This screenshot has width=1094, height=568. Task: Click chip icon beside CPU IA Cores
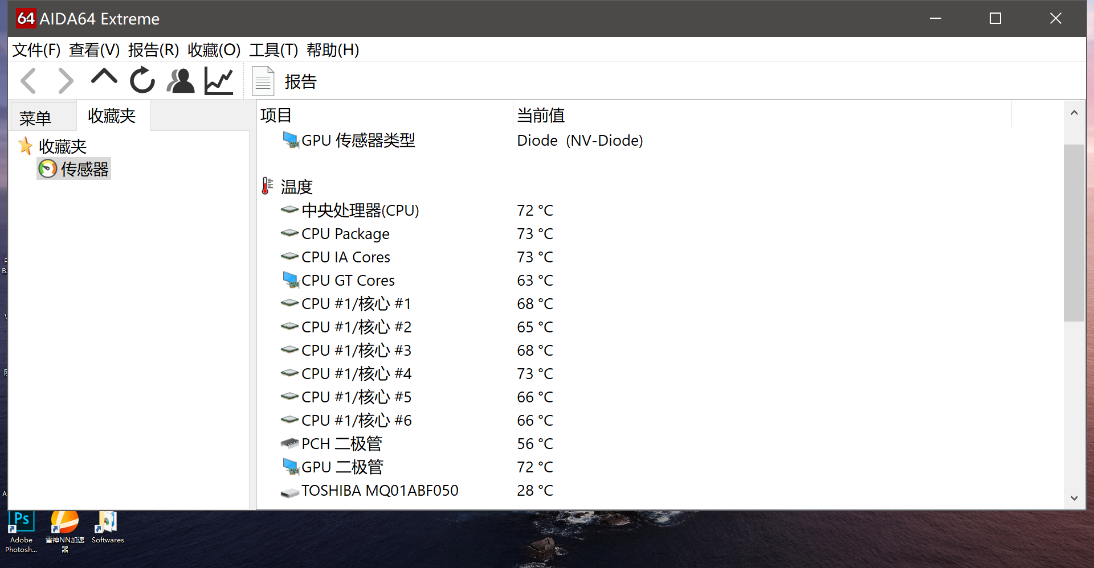(290, 256)
